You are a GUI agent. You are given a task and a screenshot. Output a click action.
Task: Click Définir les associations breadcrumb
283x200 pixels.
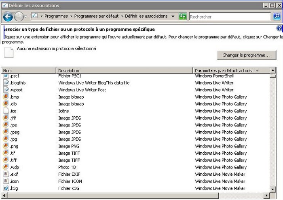tap(146, 16)
